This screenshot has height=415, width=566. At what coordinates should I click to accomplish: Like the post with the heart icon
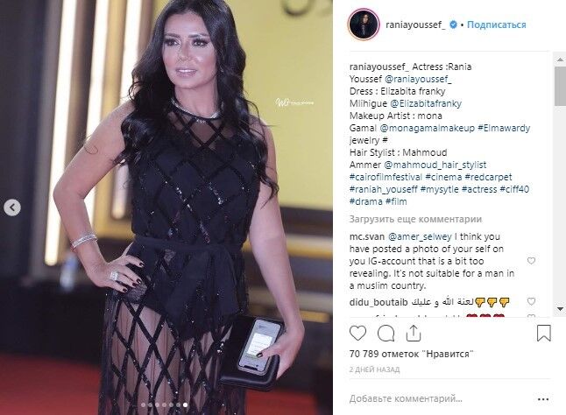tap(357, 334)
